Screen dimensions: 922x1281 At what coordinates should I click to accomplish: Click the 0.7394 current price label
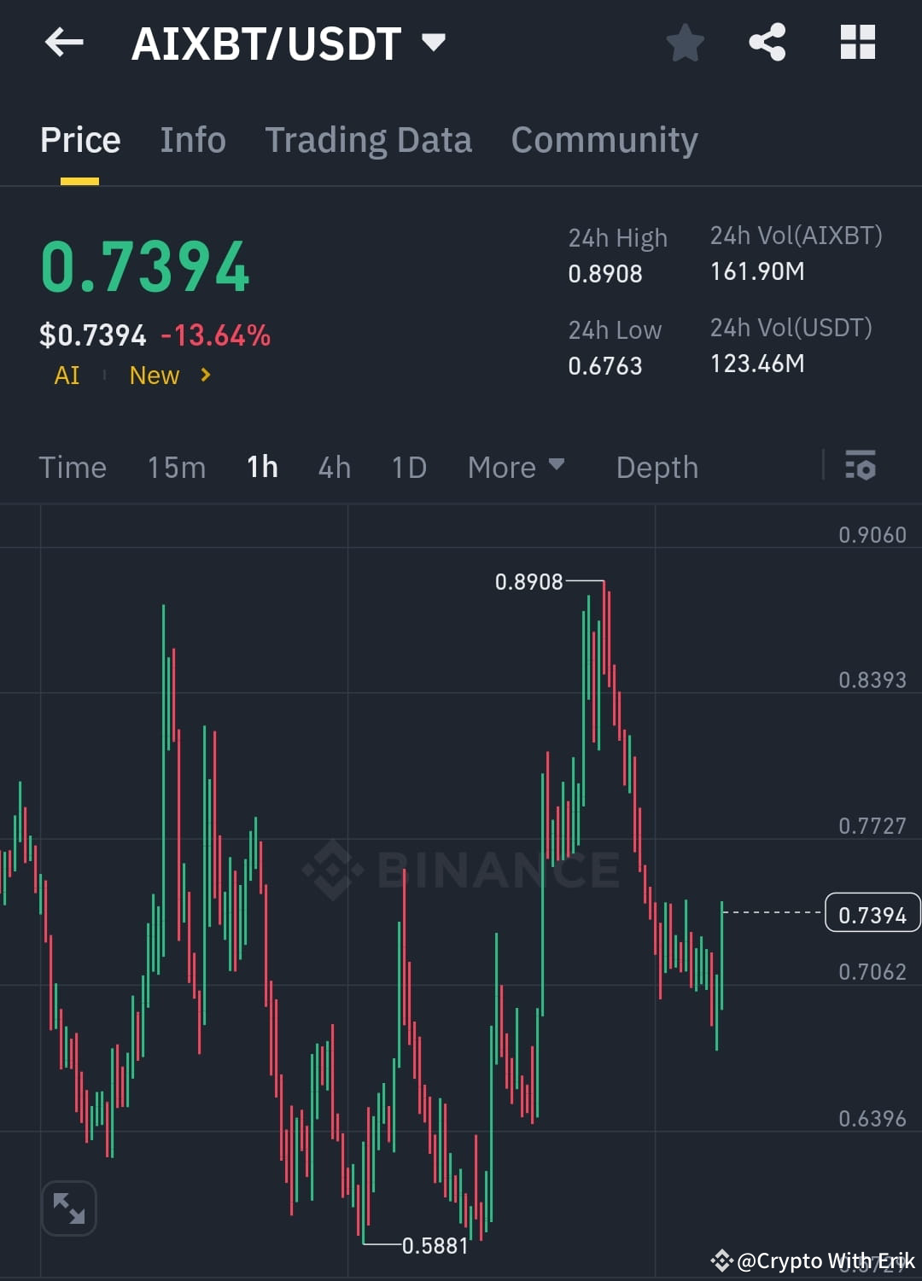(x=872, y=913)
